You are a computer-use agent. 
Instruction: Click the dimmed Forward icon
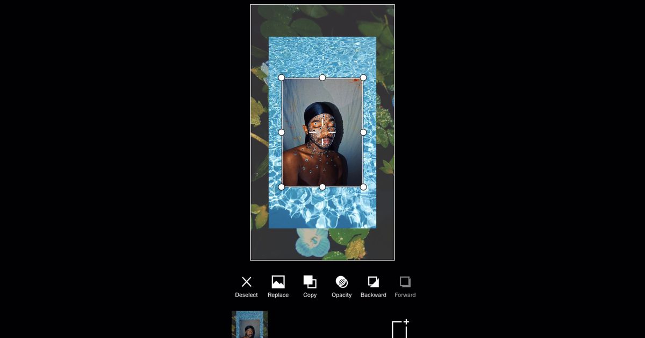[x=405, y=282]
